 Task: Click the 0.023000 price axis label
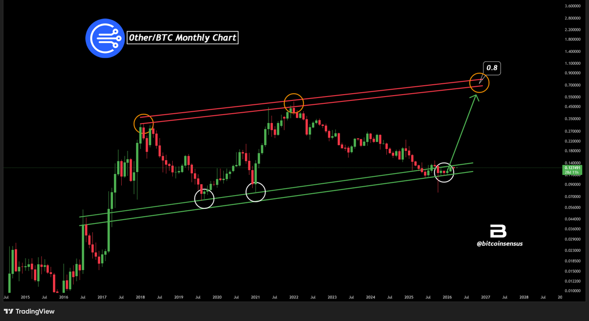574,250
